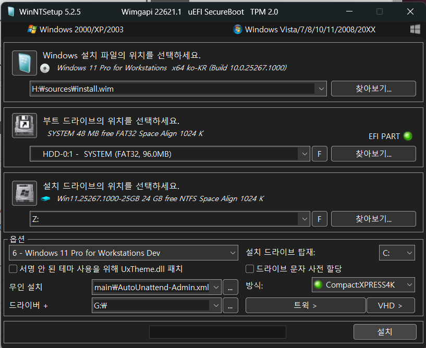Browse for Windows installation files

(x=373, y=89)
